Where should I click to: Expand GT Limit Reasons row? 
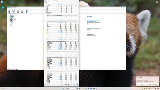point(46,18)
